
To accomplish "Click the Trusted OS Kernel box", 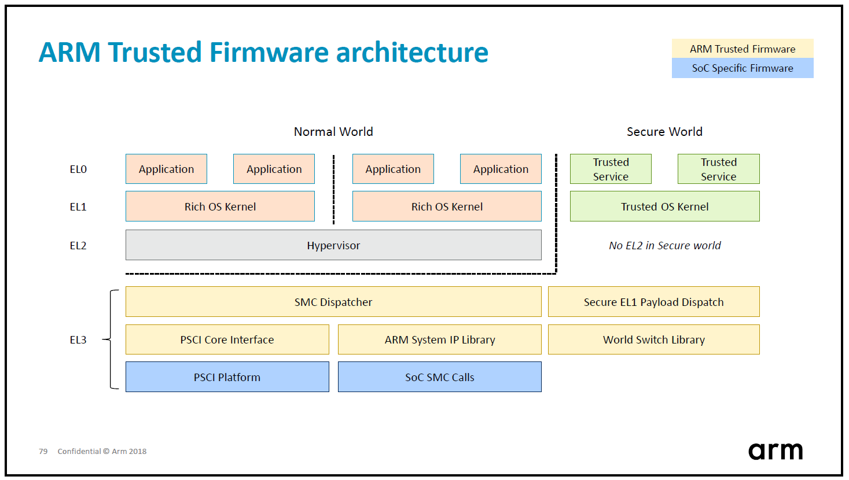I will click(x=664, y=206).
